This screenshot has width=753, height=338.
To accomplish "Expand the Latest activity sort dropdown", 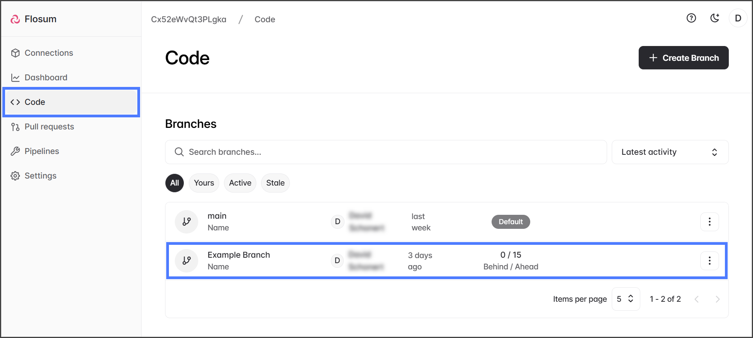I will [670, 152].
